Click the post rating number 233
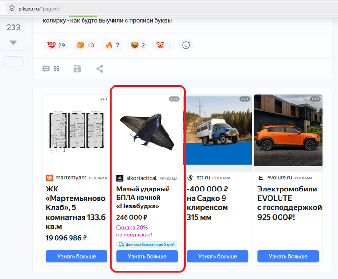 (14, 28)
